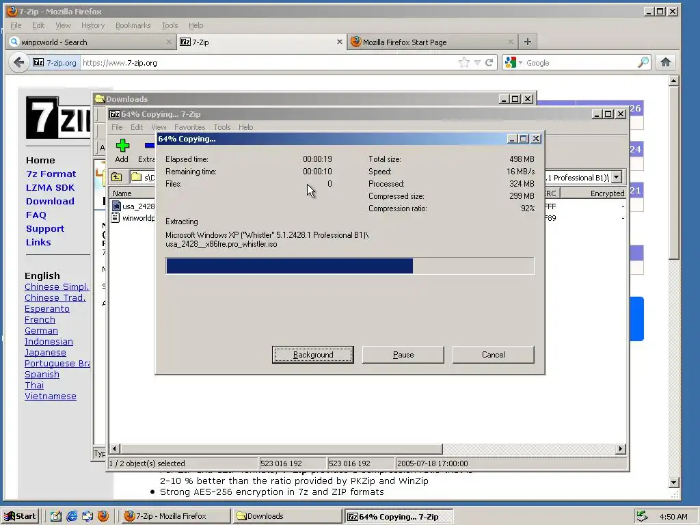Click the blue Extract icon in 7-Zip
700x525 pixels.
pos(150,146)
